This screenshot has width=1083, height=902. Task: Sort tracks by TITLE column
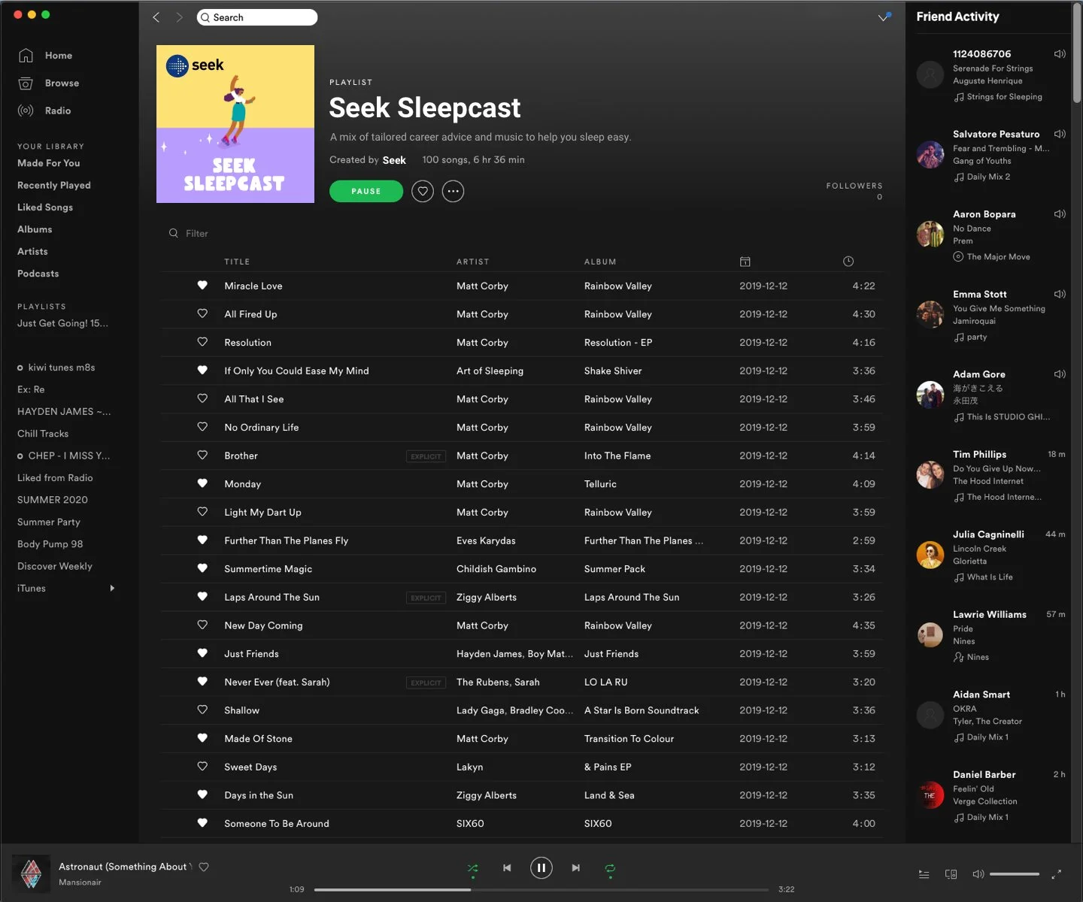point(237,262)
